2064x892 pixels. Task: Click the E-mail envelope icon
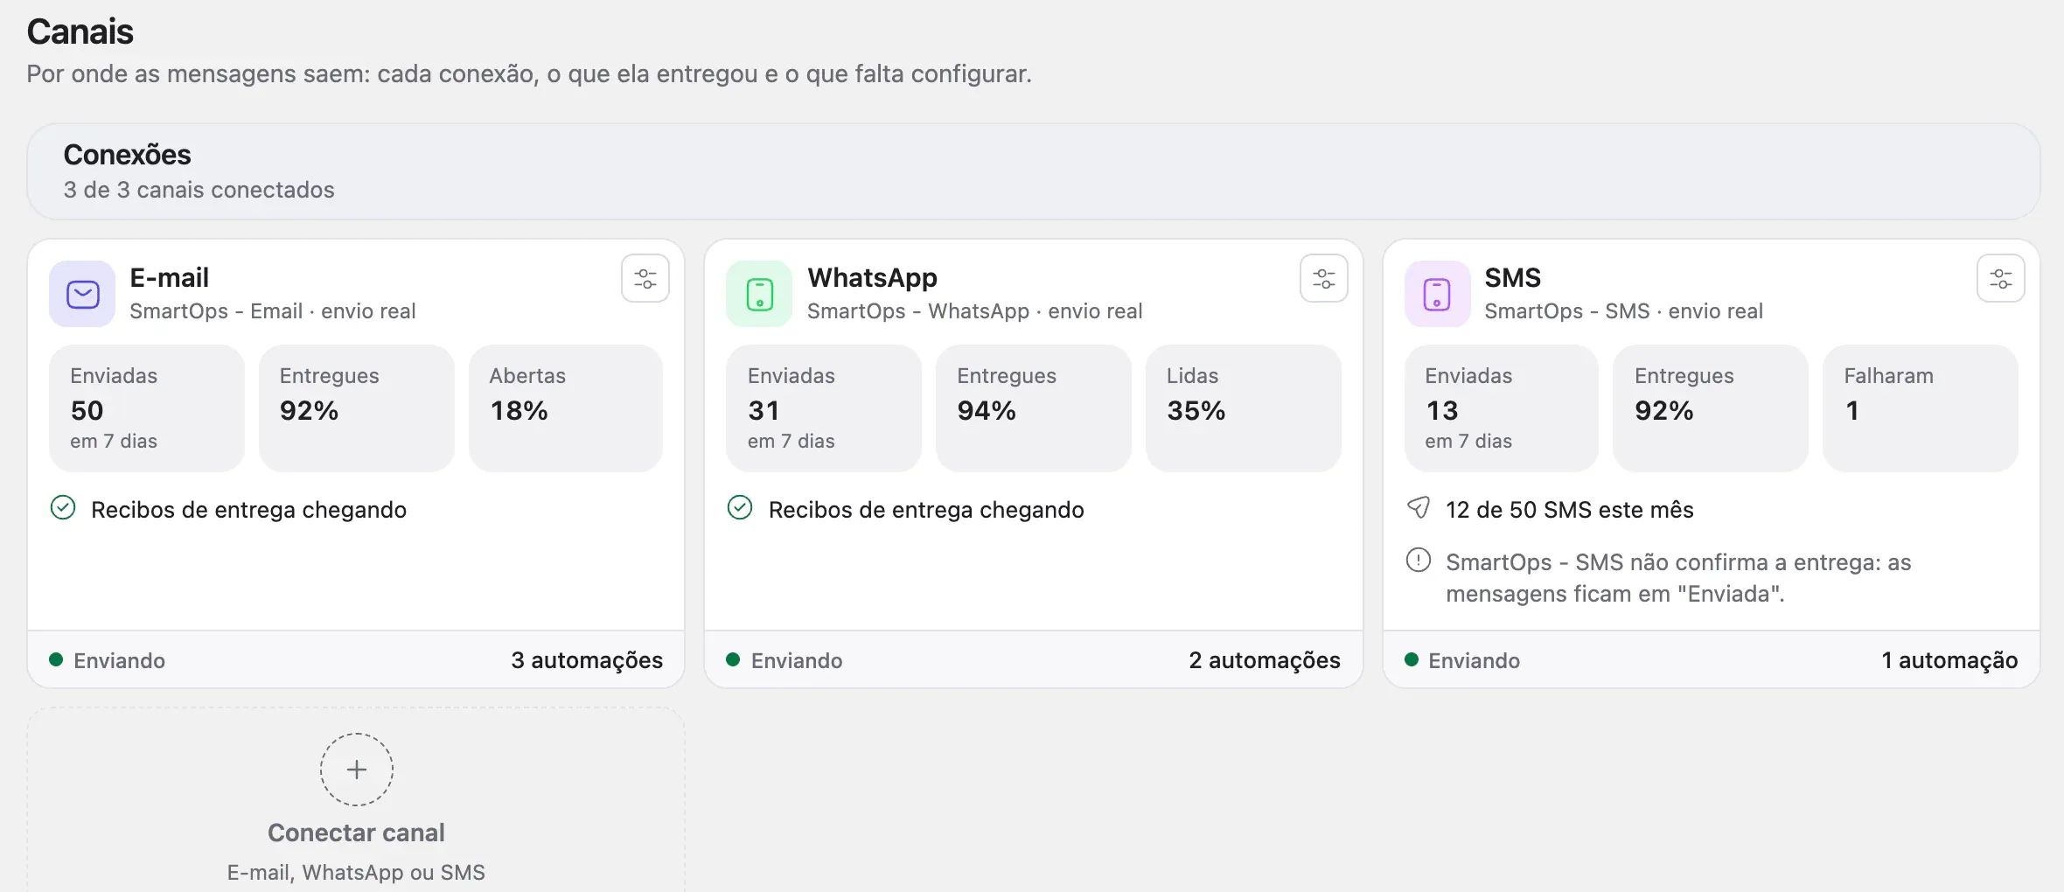pos(82,294)
